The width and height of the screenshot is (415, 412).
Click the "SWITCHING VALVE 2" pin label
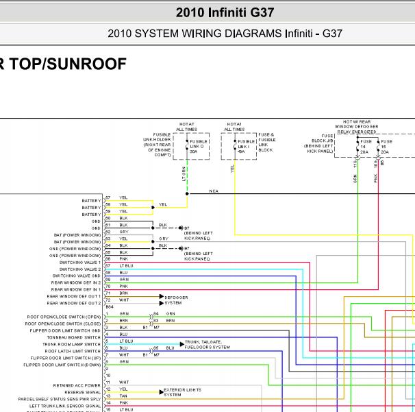click(80, 269)
